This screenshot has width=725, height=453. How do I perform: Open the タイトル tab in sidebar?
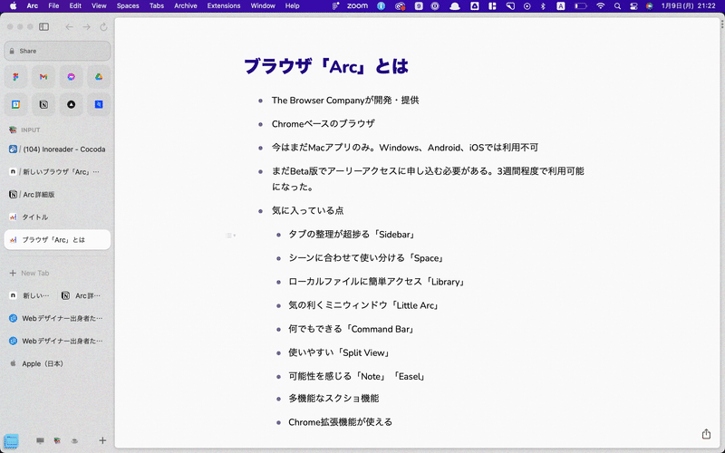point(57,217)
